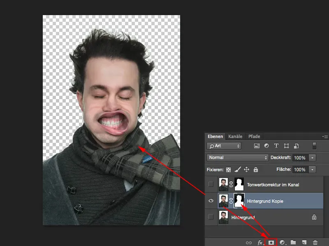The width and height of the screenshot is (329, 246).
Task: Create a new layer
Action: tap(304, 242)
